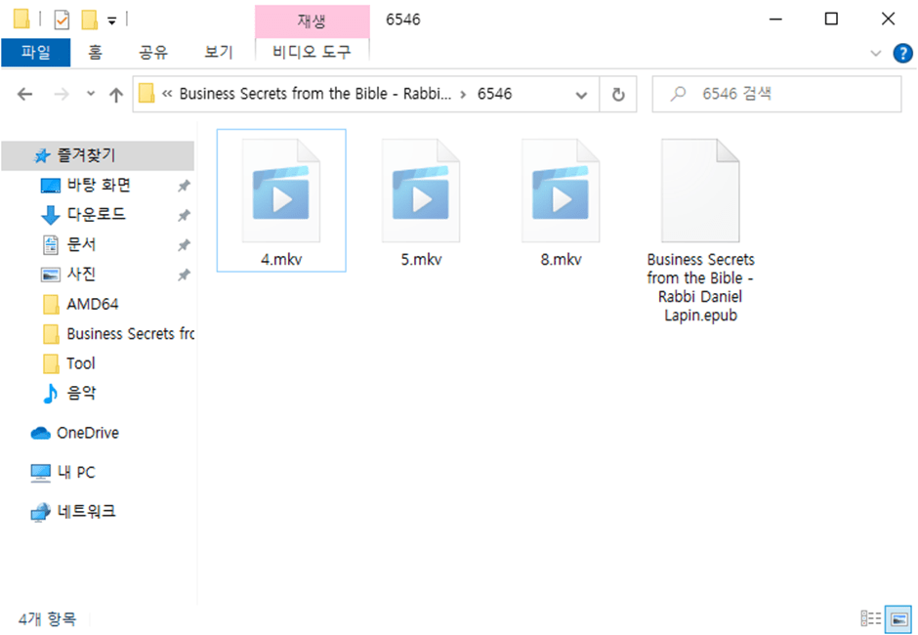Select the 8.mkv video file
The height and width of the screenshot is (635, 918).
pos(561,200)
